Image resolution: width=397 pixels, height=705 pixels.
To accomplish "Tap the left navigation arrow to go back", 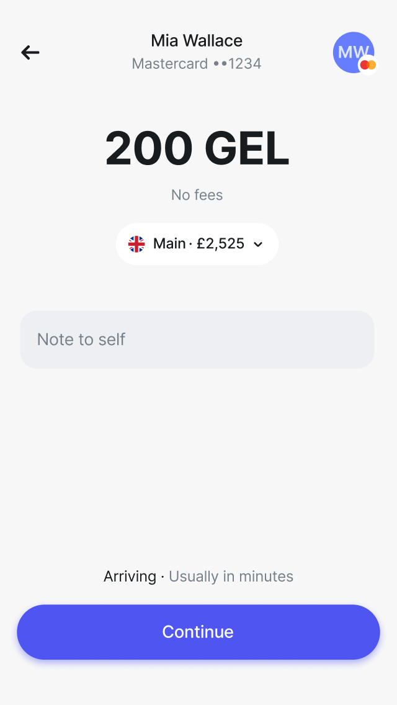I will (30, 53).
